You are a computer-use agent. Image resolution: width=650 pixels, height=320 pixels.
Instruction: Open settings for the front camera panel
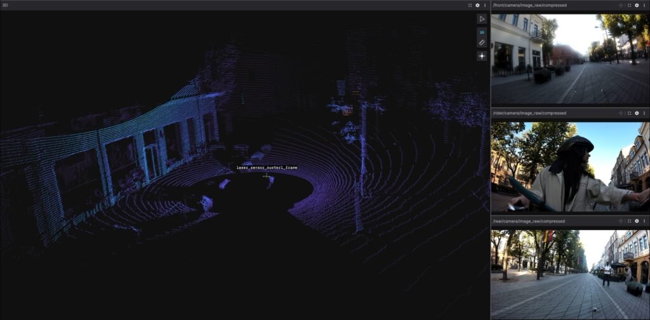(637, 5)
